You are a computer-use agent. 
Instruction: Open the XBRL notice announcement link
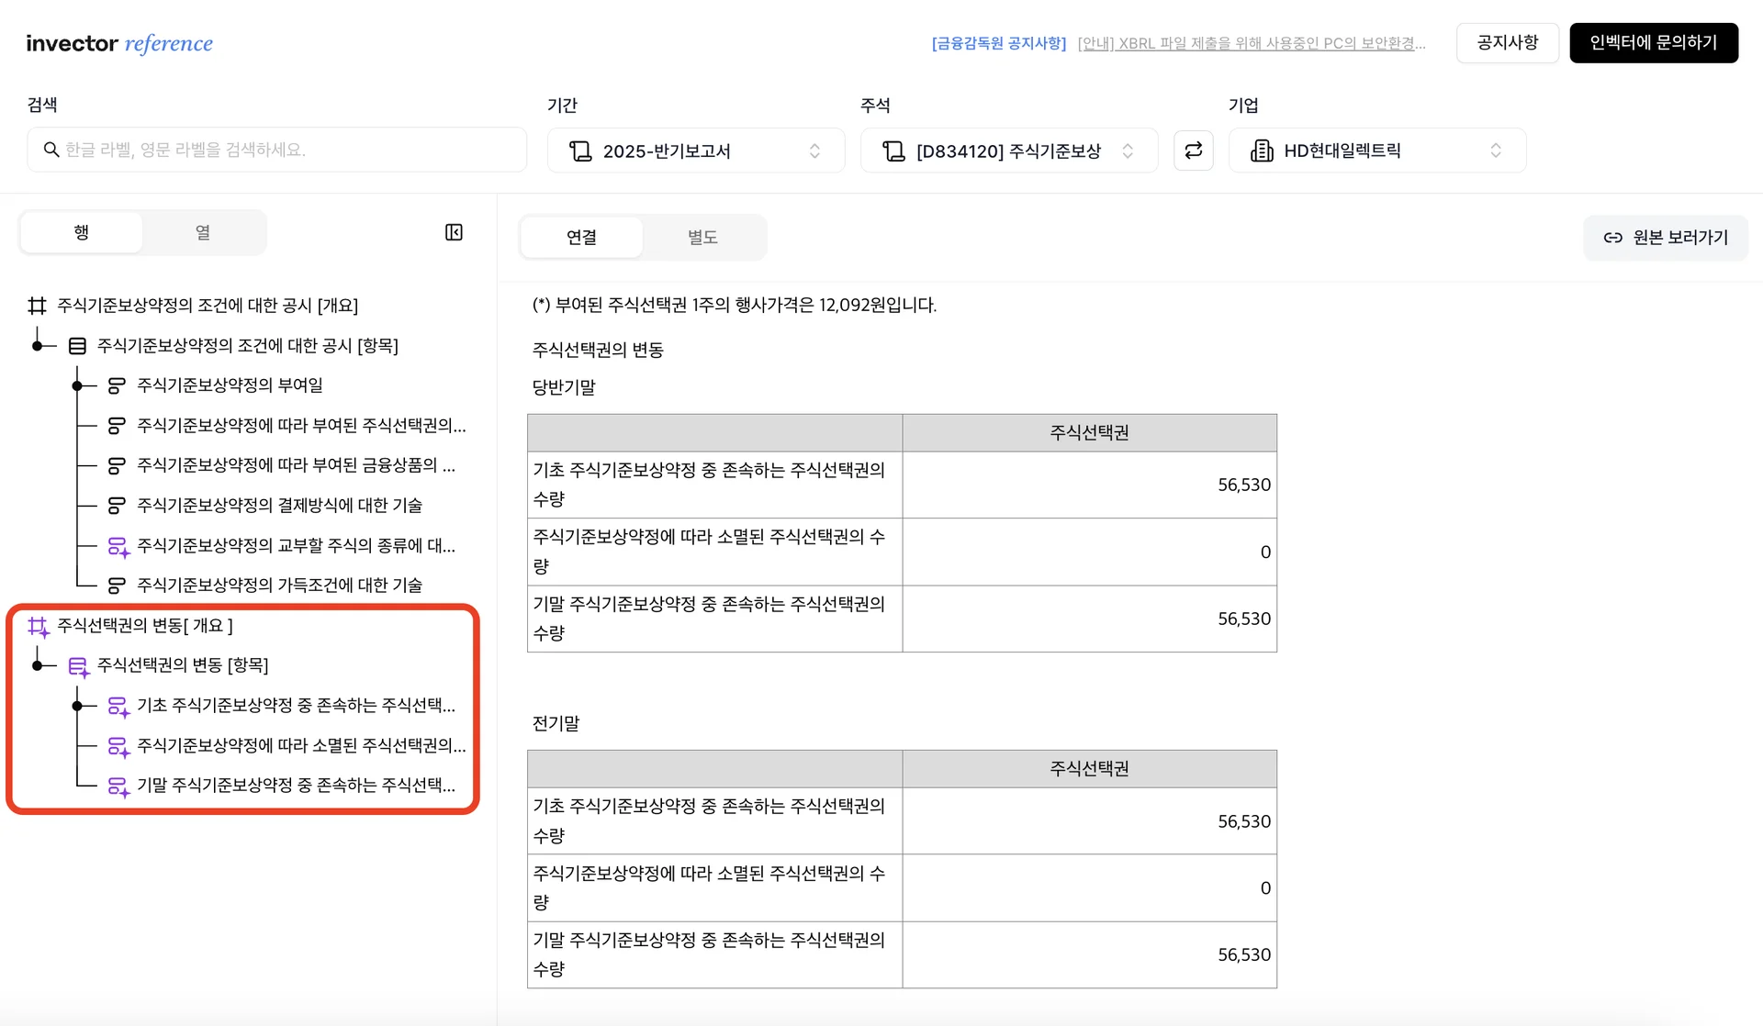point(1251,43)
